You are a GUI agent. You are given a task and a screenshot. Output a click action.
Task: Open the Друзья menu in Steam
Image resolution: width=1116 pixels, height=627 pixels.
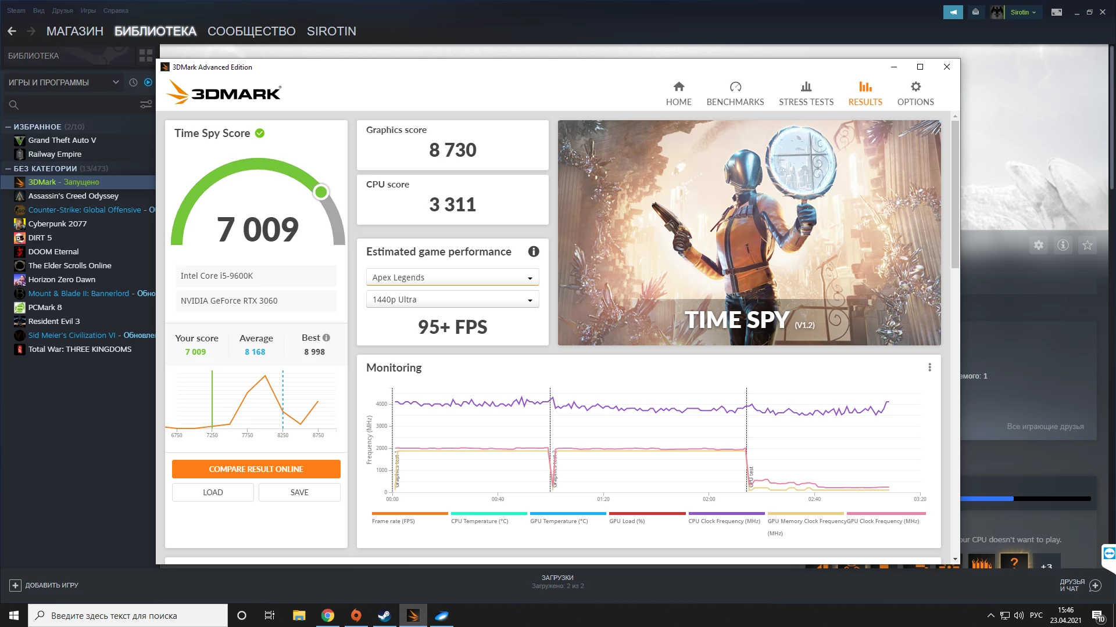(62, 10)
